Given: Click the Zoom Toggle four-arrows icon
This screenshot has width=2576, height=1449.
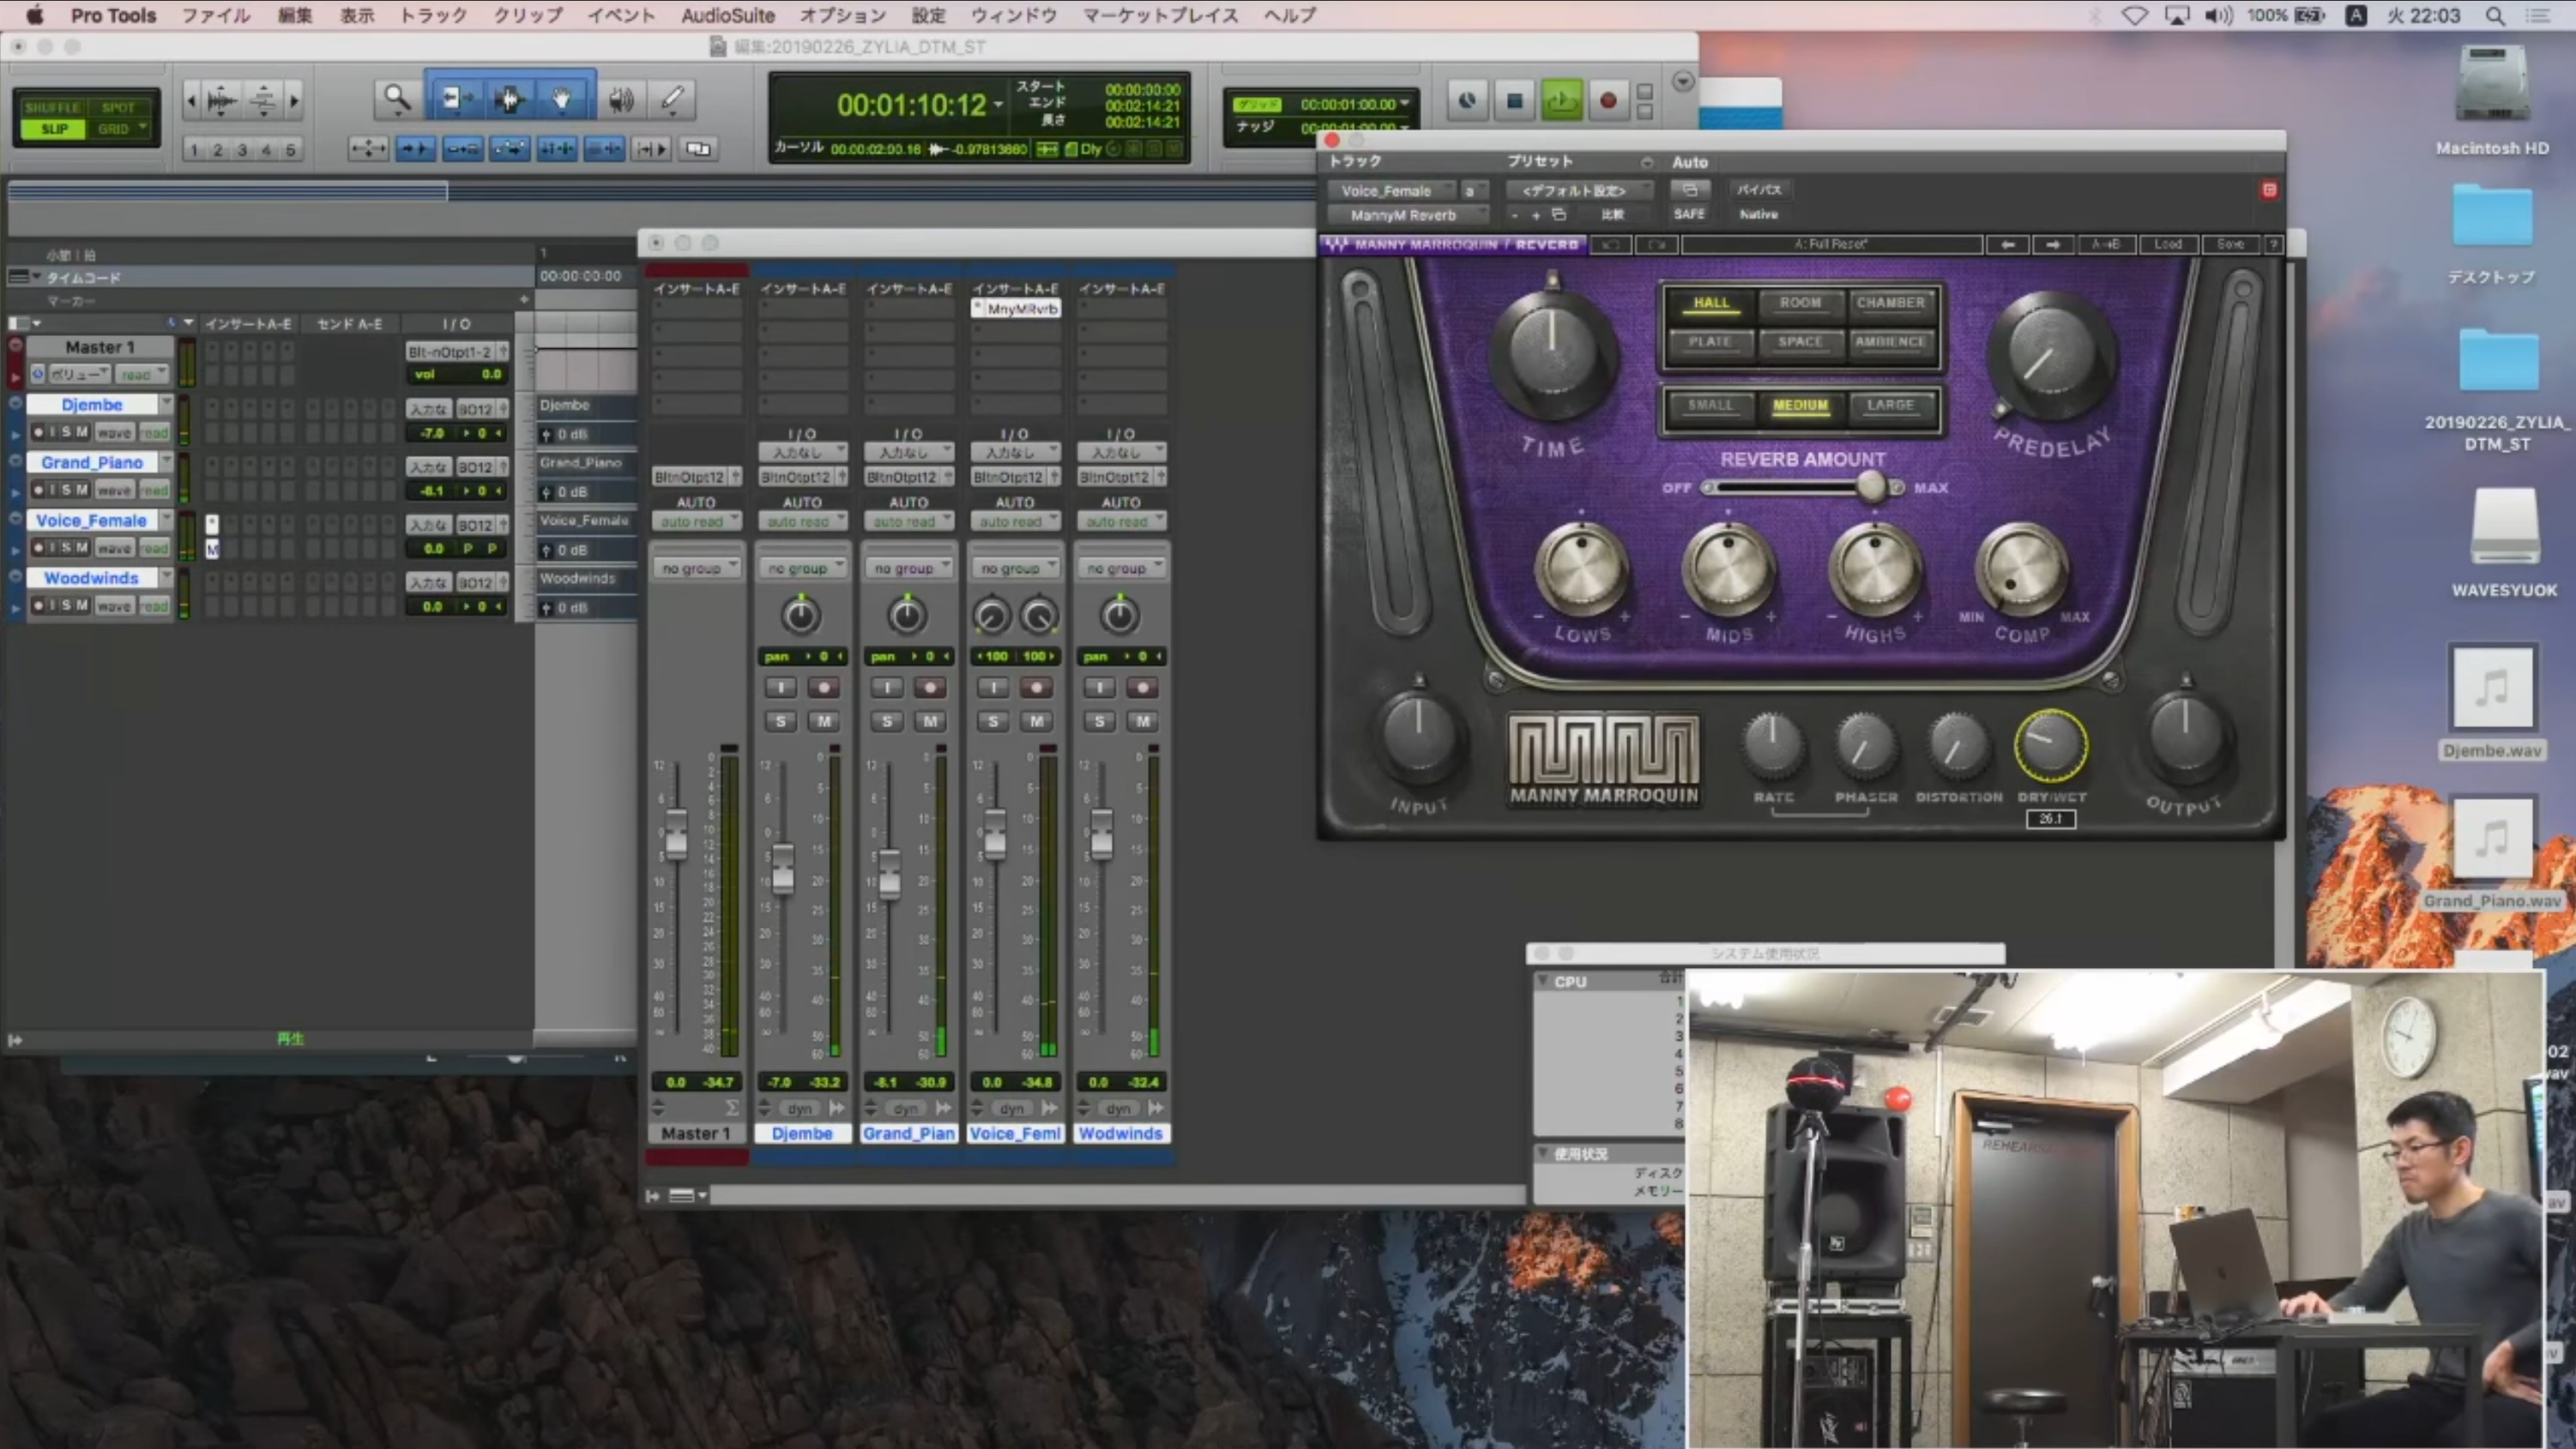Looking at the screenshot, I should (x=367, y=149).
